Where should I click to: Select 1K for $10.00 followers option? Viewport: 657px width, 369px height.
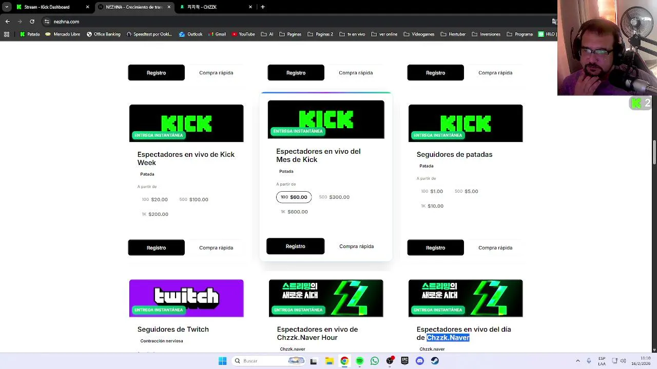click(x=432, y=206)
